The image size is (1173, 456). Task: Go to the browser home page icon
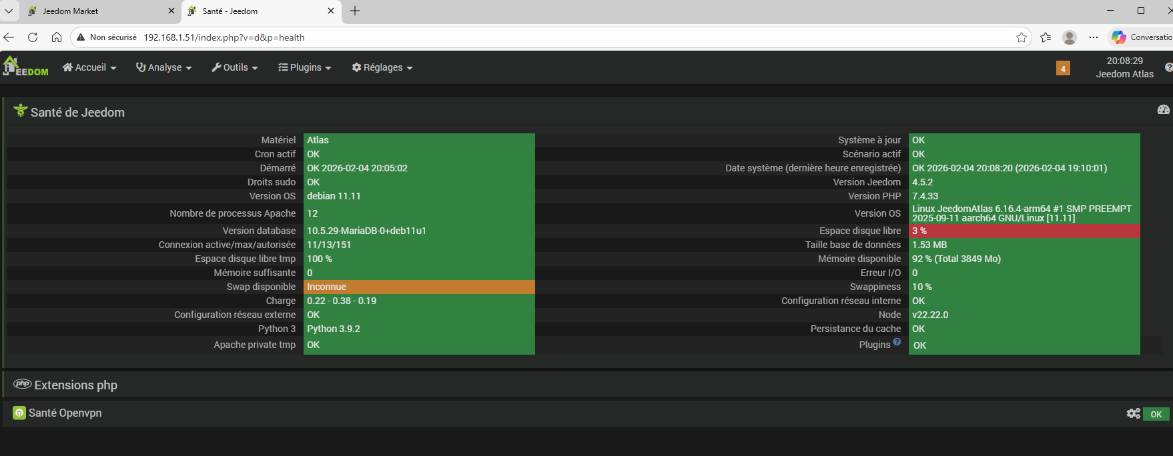57,37
